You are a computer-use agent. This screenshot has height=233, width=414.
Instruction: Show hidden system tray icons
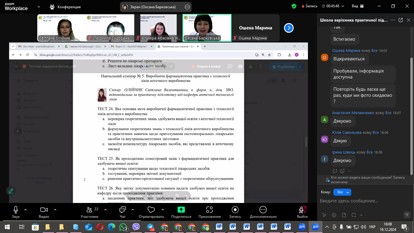(327, 227)
